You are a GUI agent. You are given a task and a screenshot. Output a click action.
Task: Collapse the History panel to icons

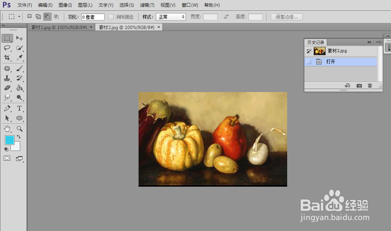click(369, 42)
